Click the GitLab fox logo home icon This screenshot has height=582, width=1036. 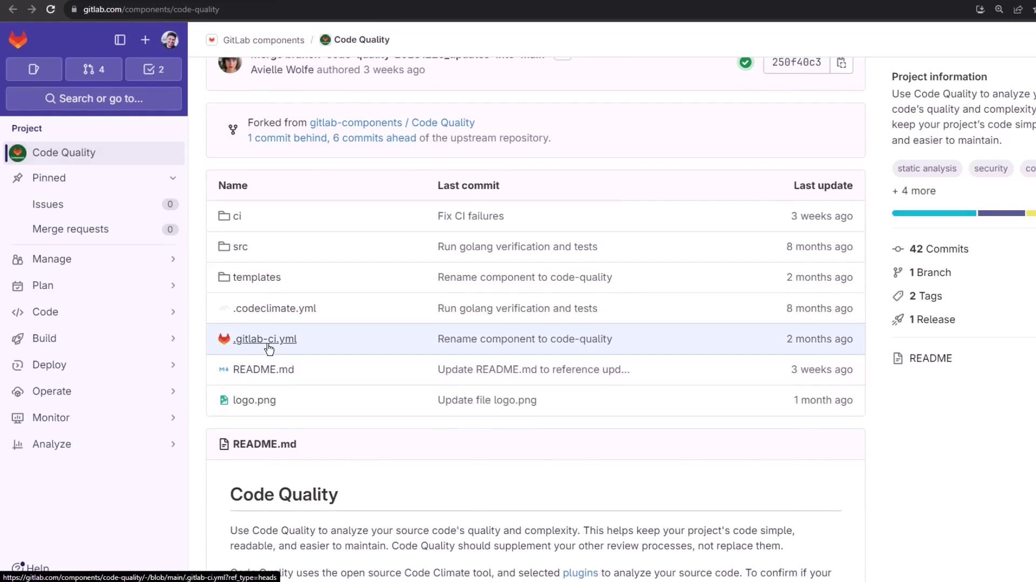click(x=18, y=40)
